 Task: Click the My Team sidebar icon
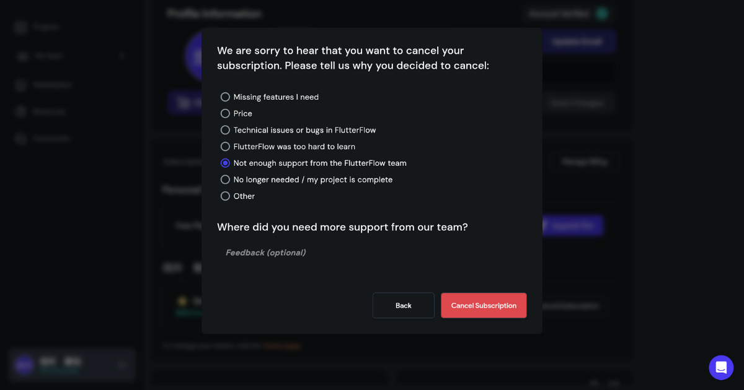tap(23, 56)
